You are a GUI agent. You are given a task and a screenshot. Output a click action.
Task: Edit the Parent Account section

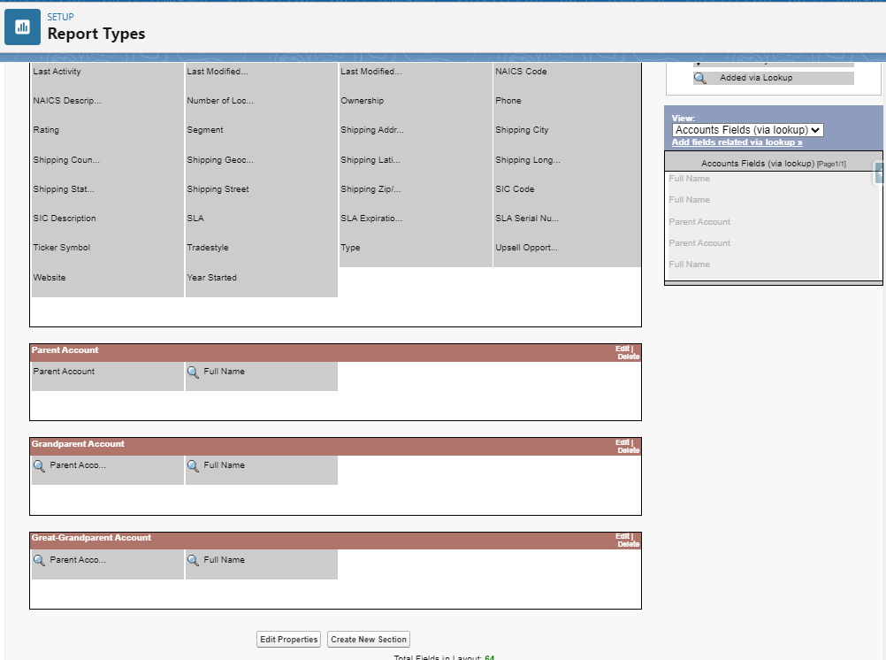[x=622, y=349]
